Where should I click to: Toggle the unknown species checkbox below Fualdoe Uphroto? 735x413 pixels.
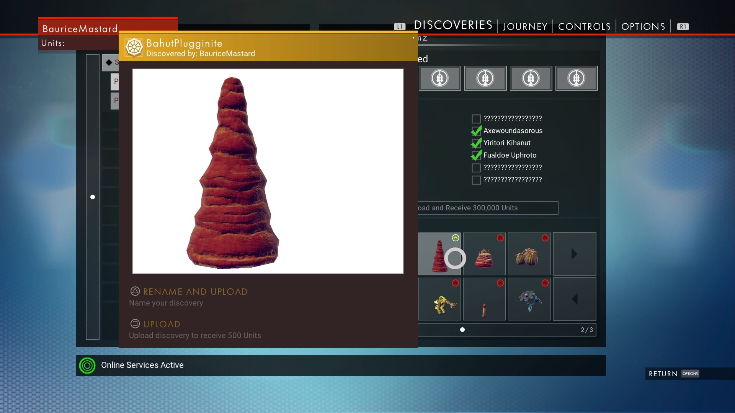tap(476, 168)
